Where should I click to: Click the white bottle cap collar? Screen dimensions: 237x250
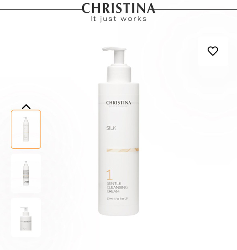(x=119, y=73)
